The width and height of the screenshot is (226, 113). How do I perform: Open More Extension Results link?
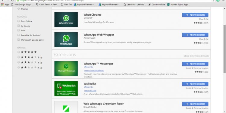coord(196,56)
